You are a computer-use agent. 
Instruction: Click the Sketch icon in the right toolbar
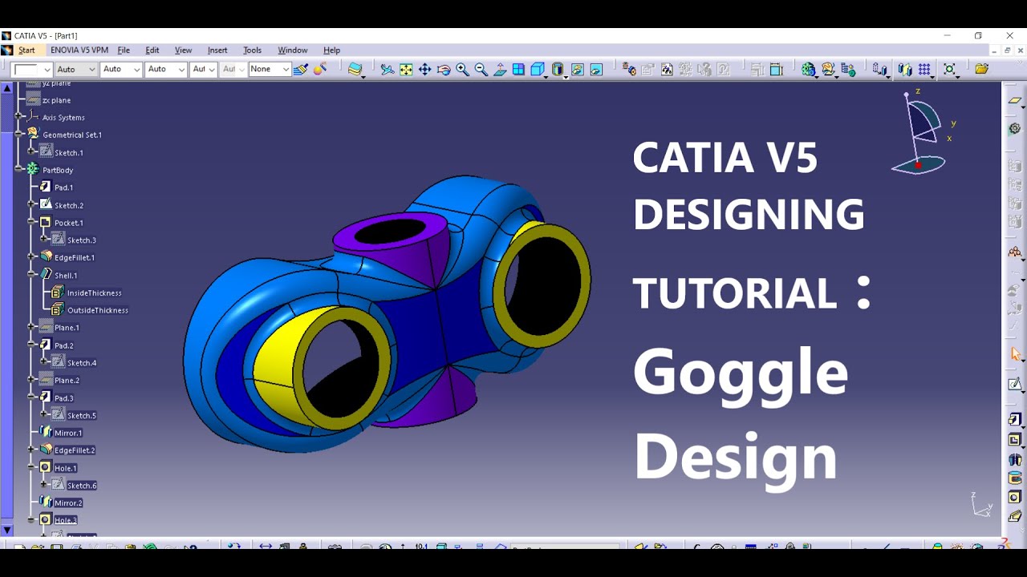pos(1015,385)
